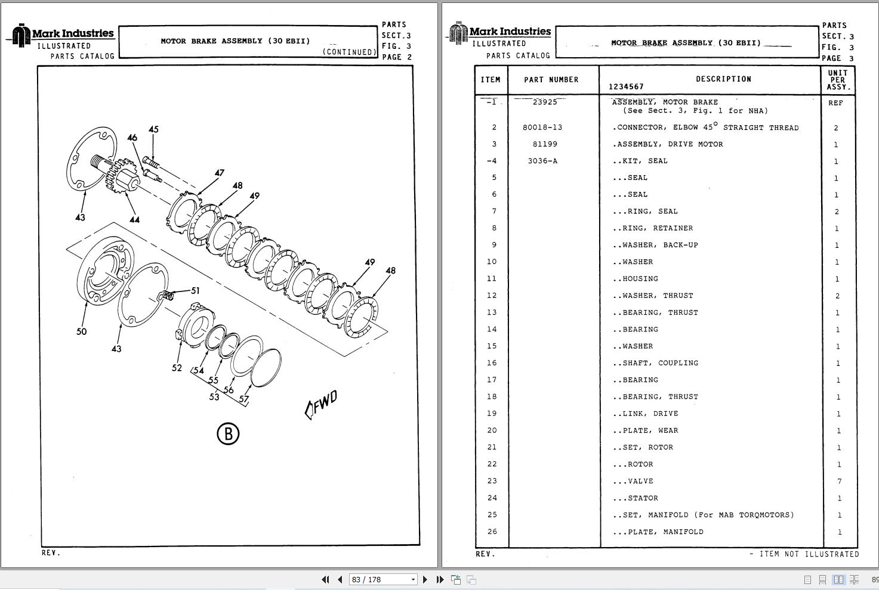Click the WASHER, BACK-UP description
879x590 pixels.
655,244
